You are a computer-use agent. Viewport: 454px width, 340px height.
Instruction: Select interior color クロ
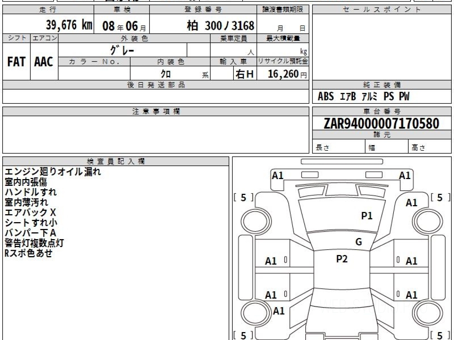pos(166,74)
